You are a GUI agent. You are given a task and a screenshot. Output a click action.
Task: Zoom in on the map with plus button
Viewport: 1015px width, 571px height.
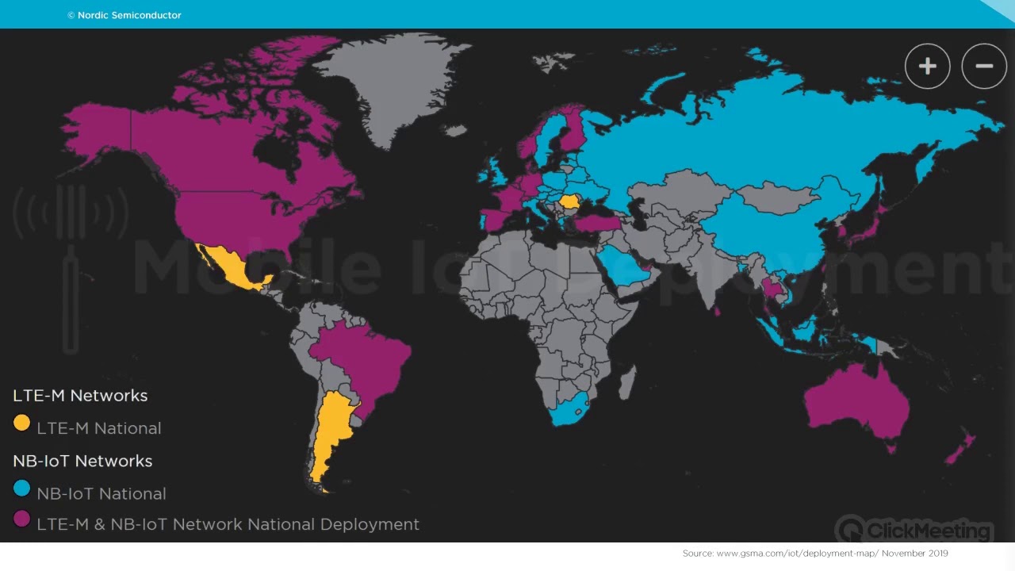927,66
